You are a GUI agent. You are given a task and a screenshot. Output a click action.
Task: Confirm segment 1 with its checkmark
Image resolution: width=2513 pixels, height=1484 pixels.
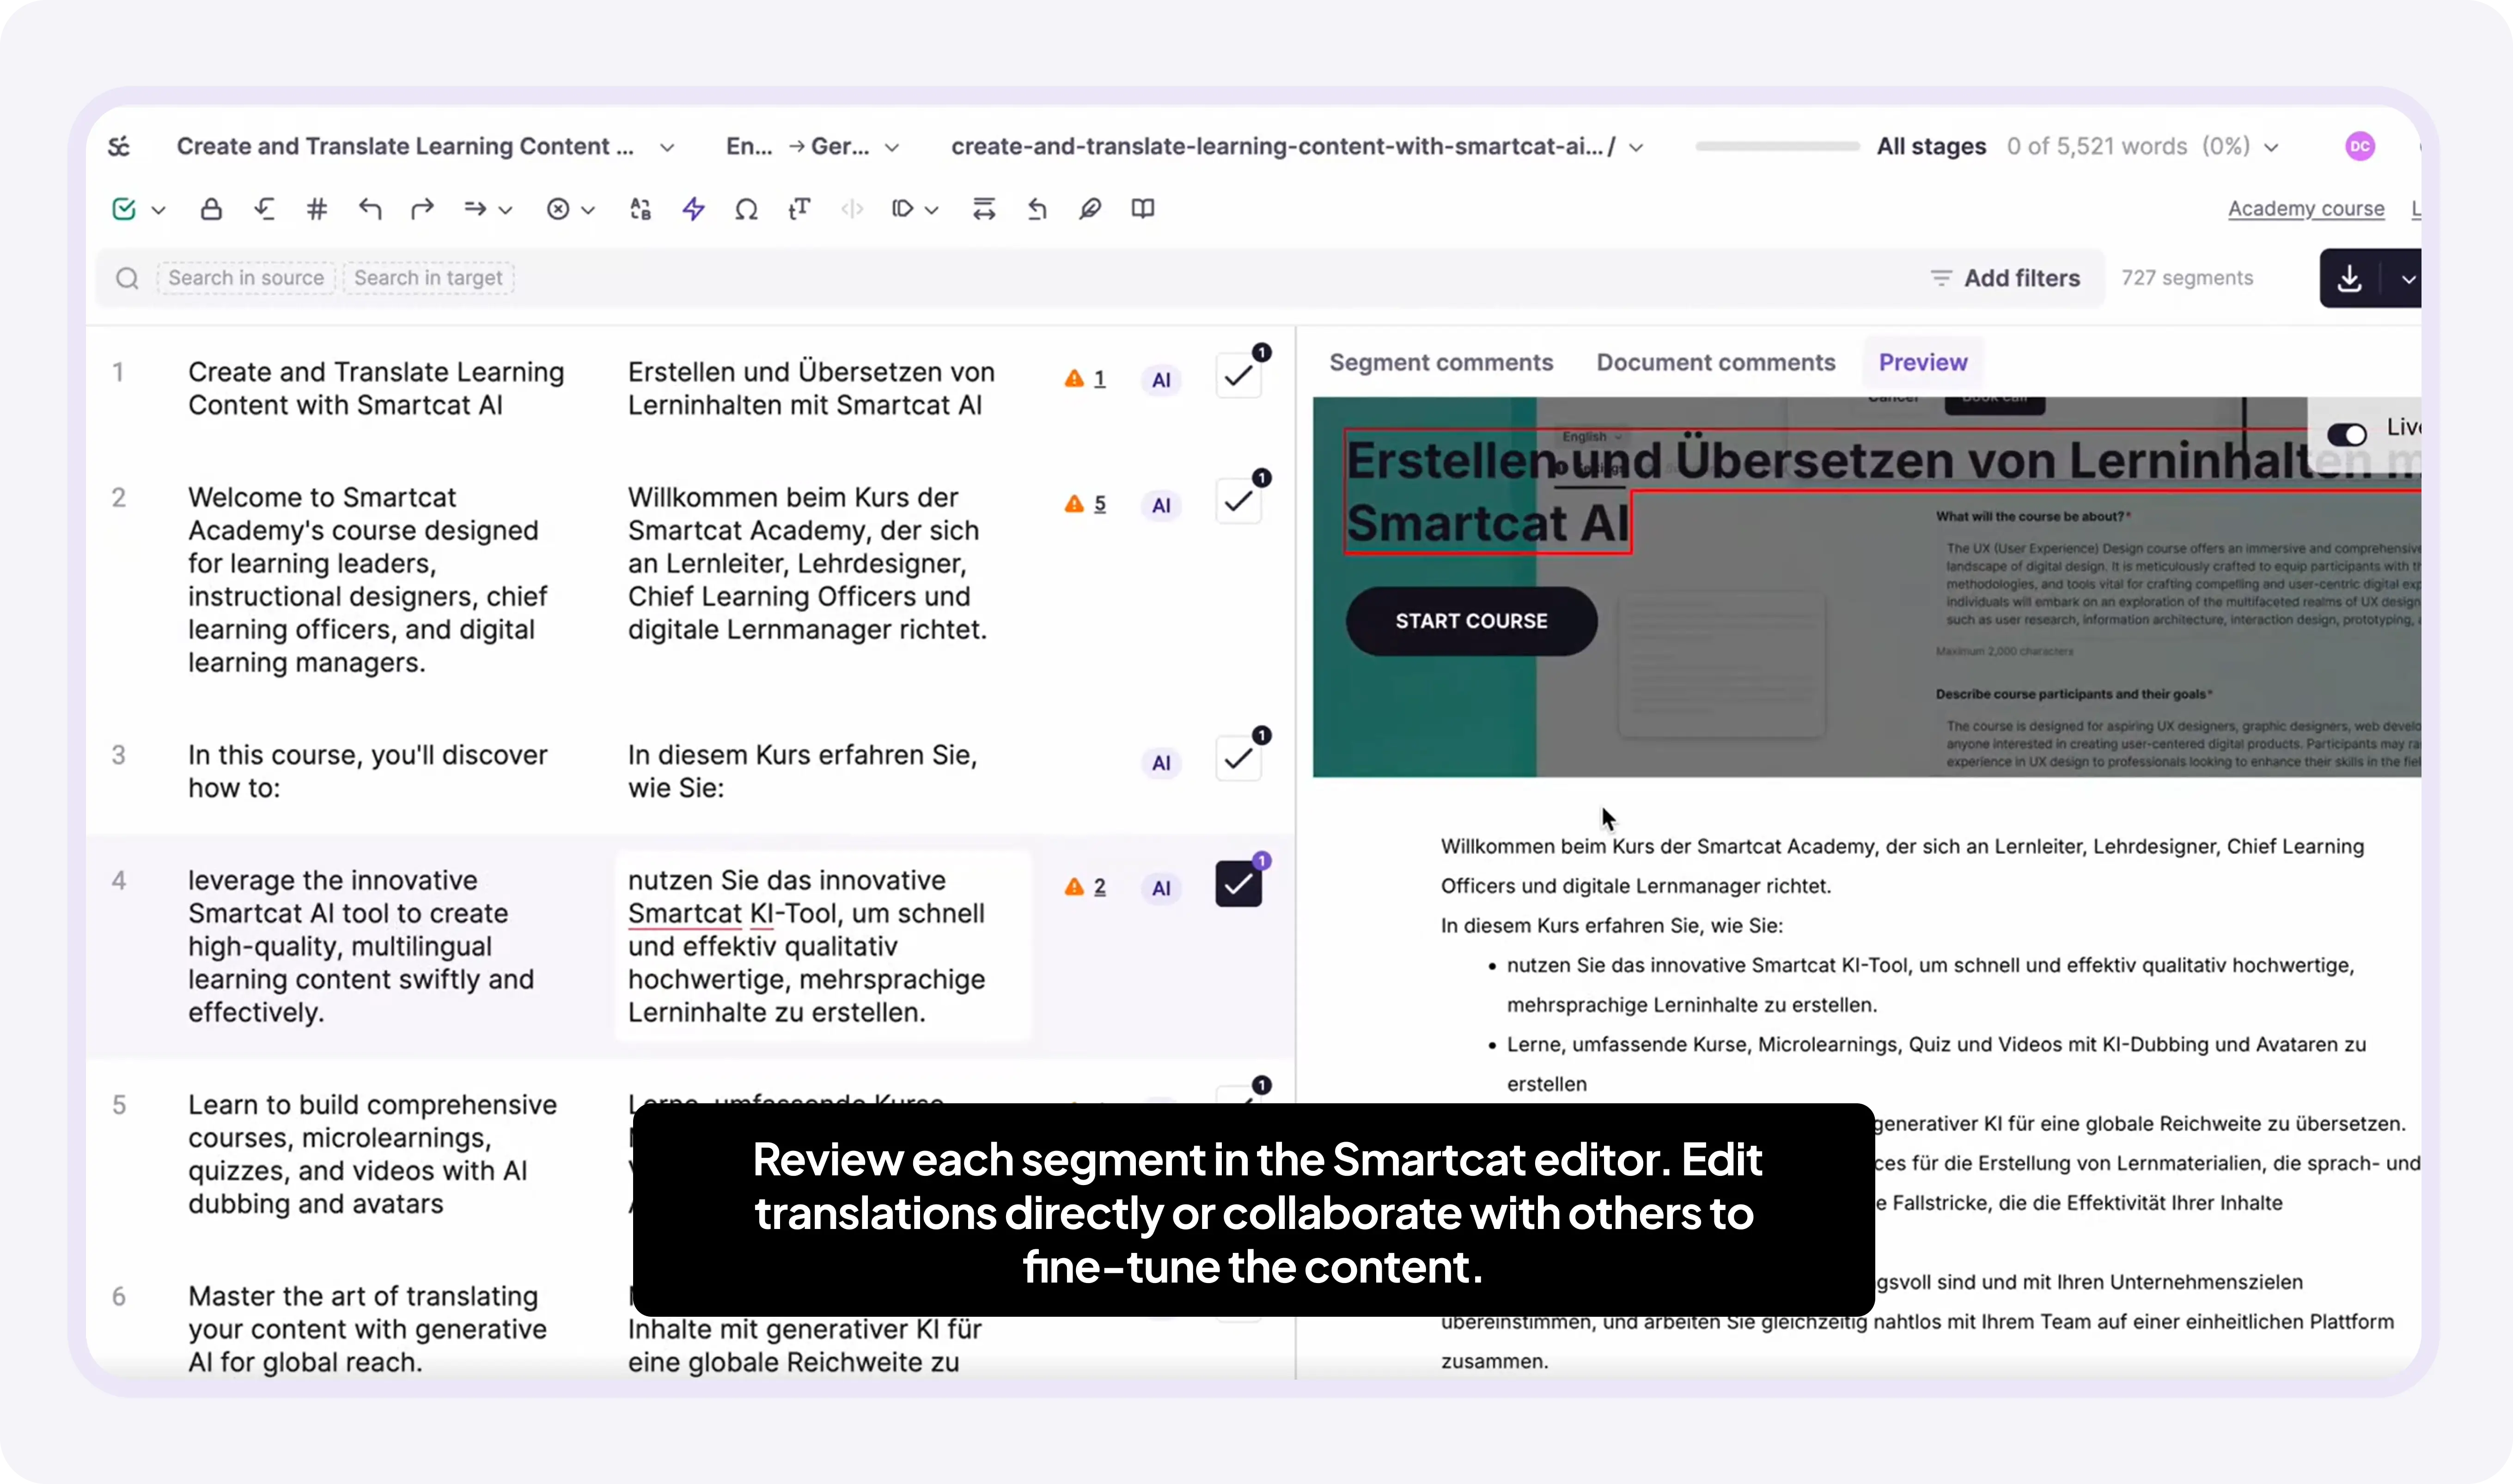coord(1239,377)
